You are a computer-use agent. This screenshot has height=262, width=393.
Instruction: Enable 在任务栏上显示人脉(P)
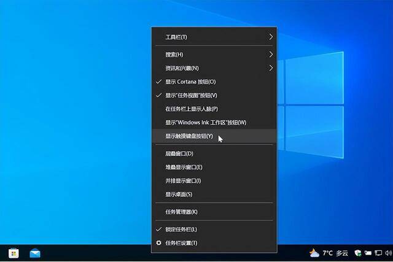(x=214, y=109)
